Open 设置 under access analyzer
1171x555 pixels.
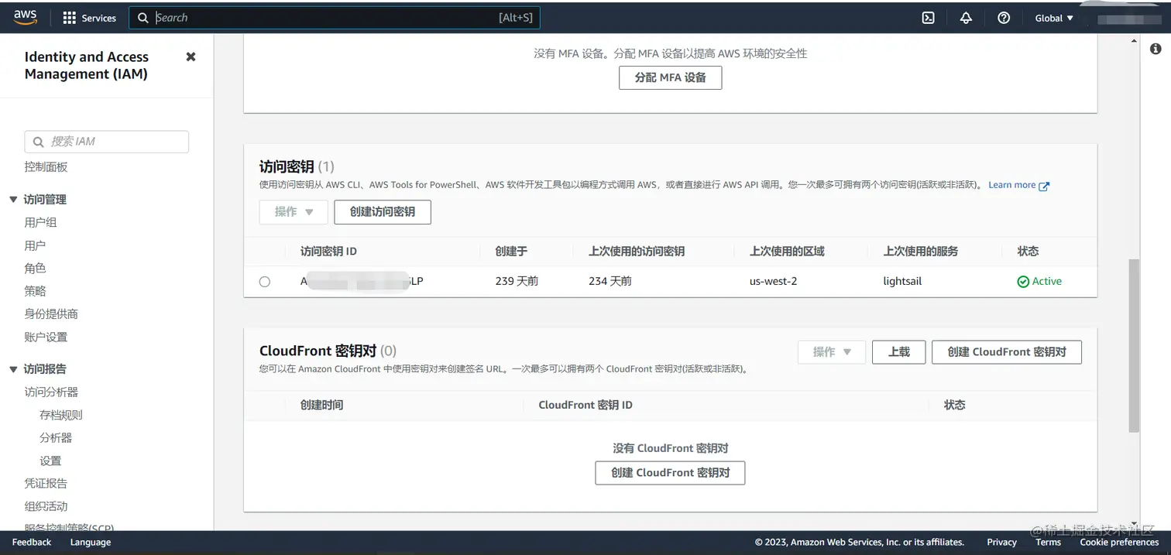[50, 461]
